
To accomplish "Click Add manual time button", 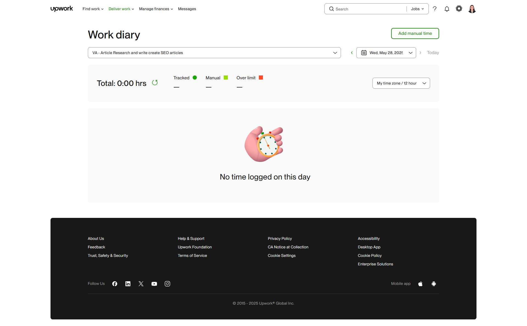I will point(415,33).
